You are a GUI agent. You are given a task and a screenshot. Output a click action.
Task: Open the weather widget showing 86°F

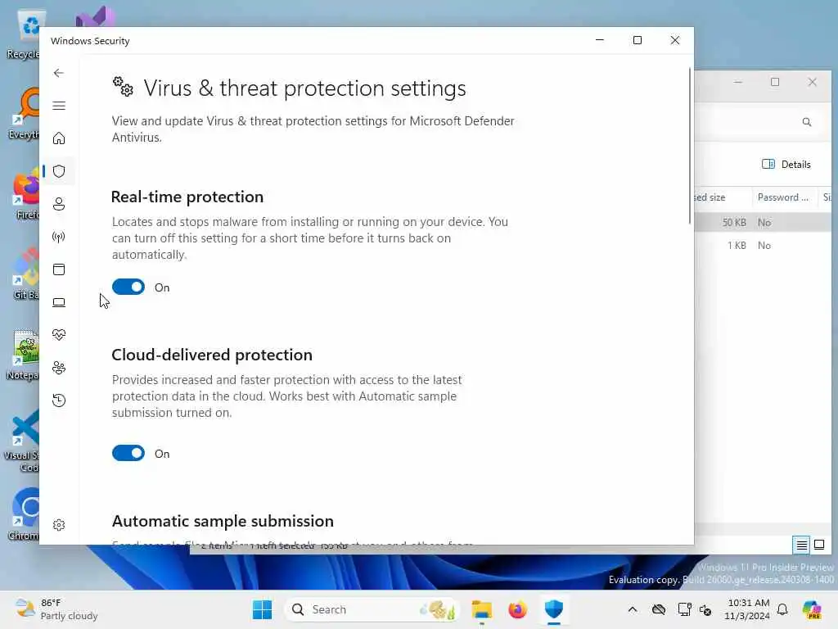pyautogui.click(x=56, y=609)
